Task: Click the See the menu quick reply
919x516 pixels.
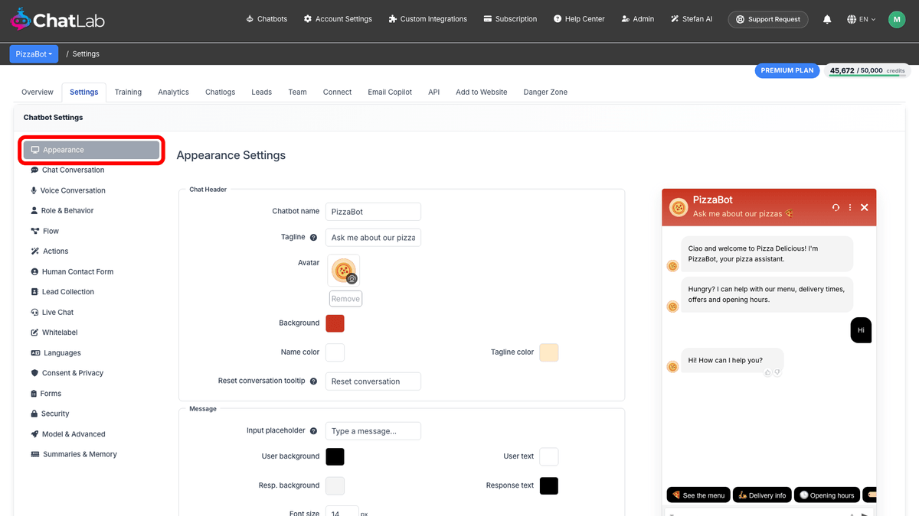Action: [x=698, y=495]
